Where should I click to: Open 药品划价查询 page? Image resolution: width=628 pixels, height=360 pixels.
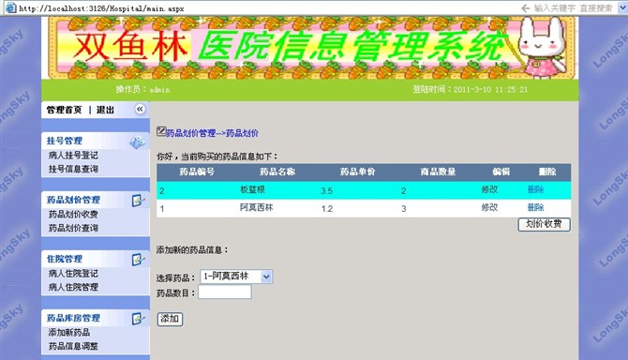pyautogui.click(x=73, y=228)
